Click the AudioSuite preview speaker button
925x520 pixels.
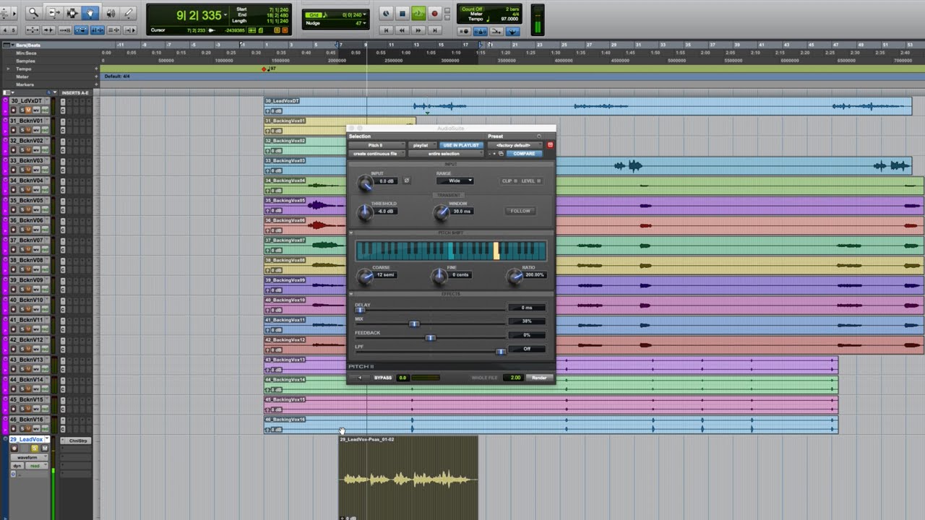360,378
